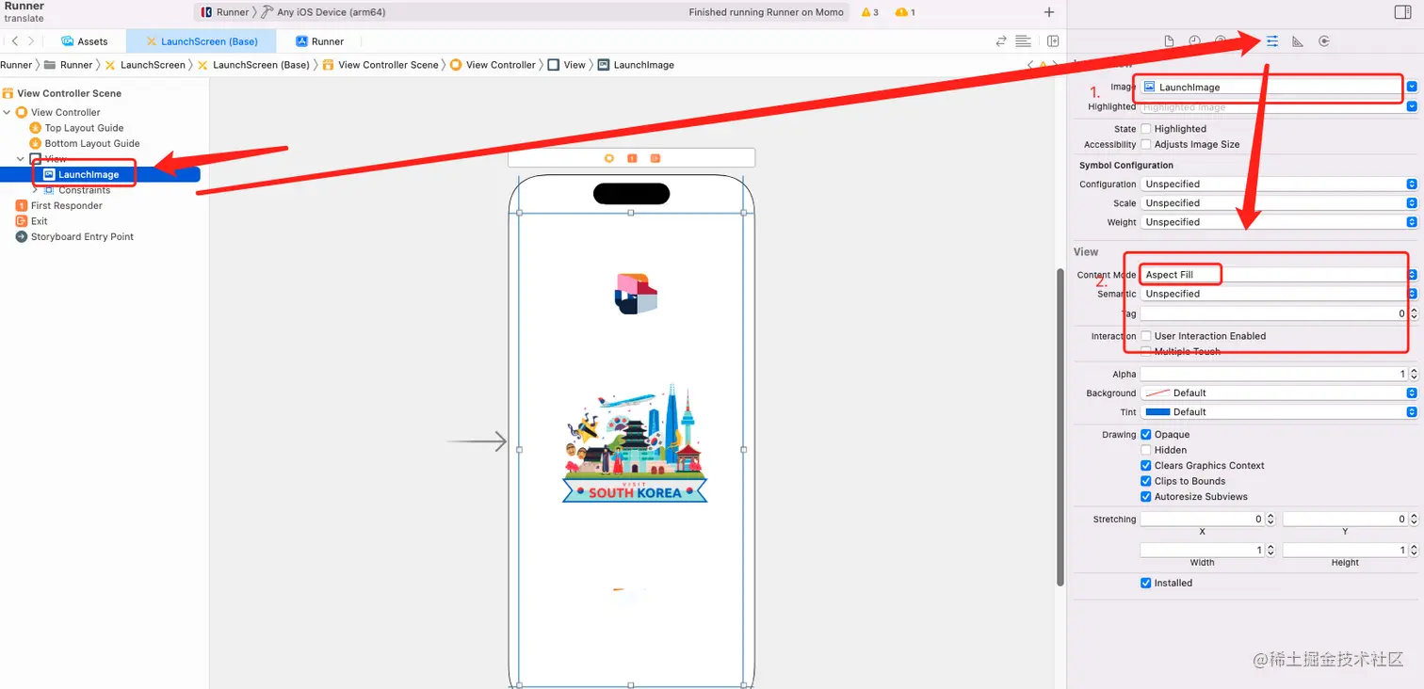Toggle the inspector panel visibility icon
Viewport: 1424px width, 689px height.
click(x=1402, y=12)
